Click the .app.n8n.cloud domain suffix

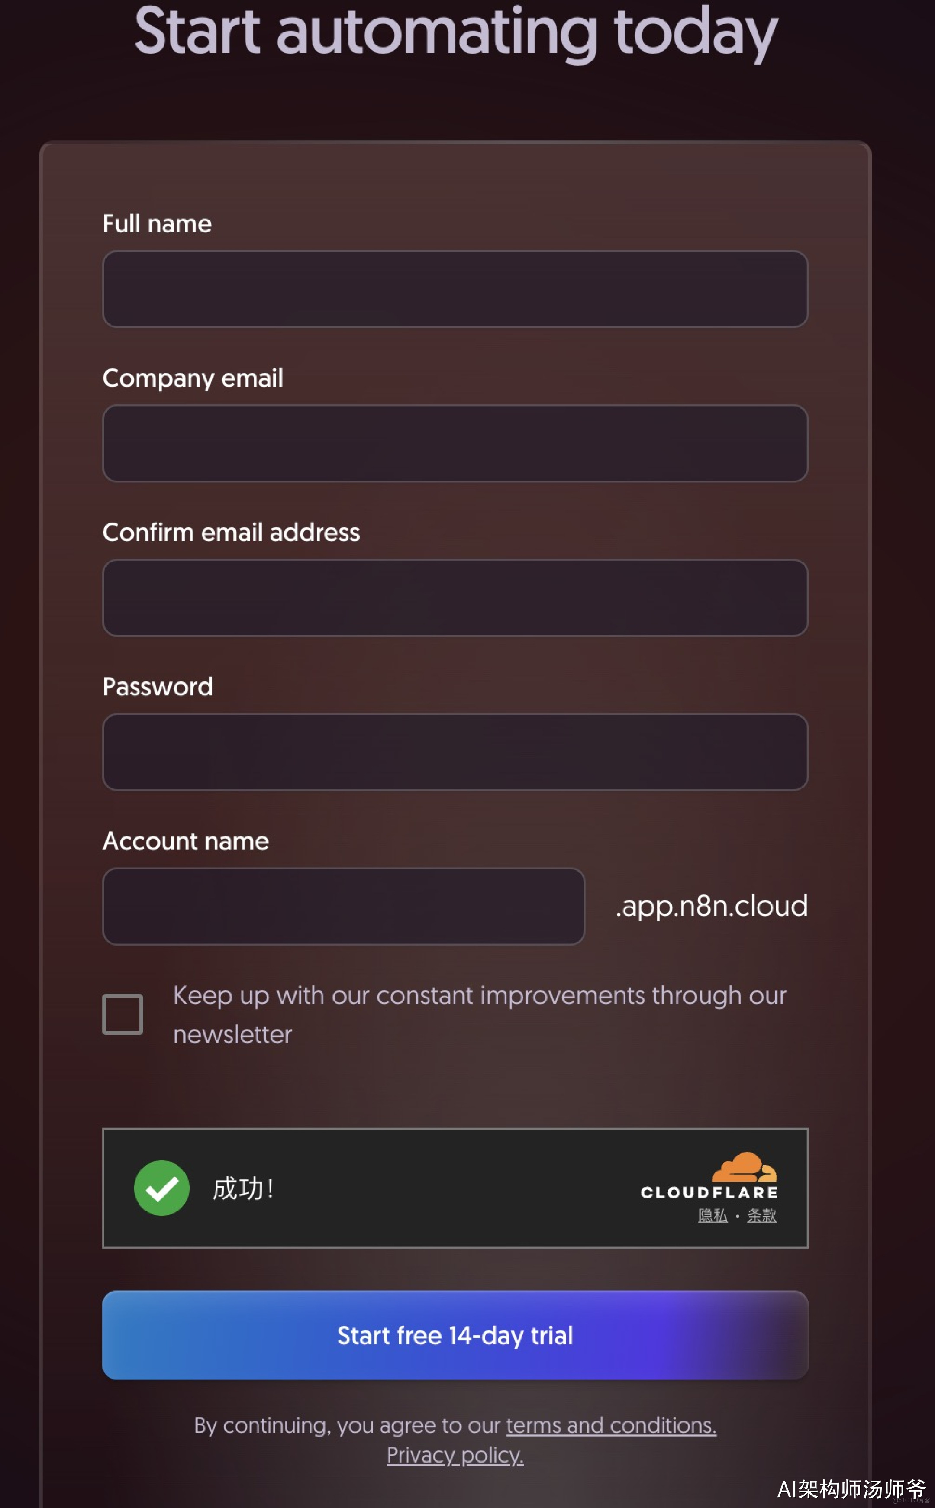[711, 906]
